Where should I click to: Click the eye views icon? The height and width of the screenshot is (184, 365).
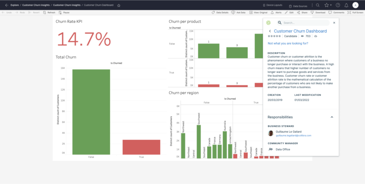click(302, 36)
